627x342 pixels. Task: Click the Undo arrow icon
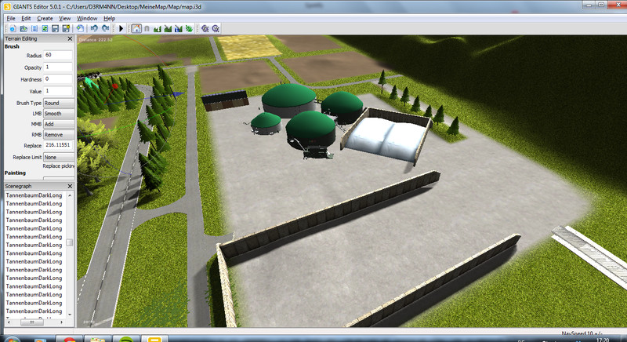[x=94, y=28]
